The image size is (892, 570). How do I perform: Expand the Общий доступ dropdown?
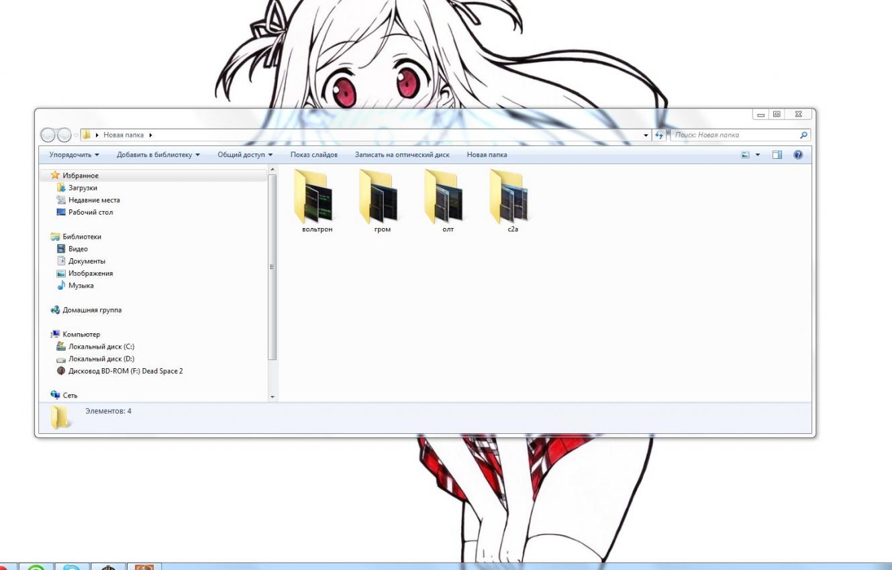[245, 155]
